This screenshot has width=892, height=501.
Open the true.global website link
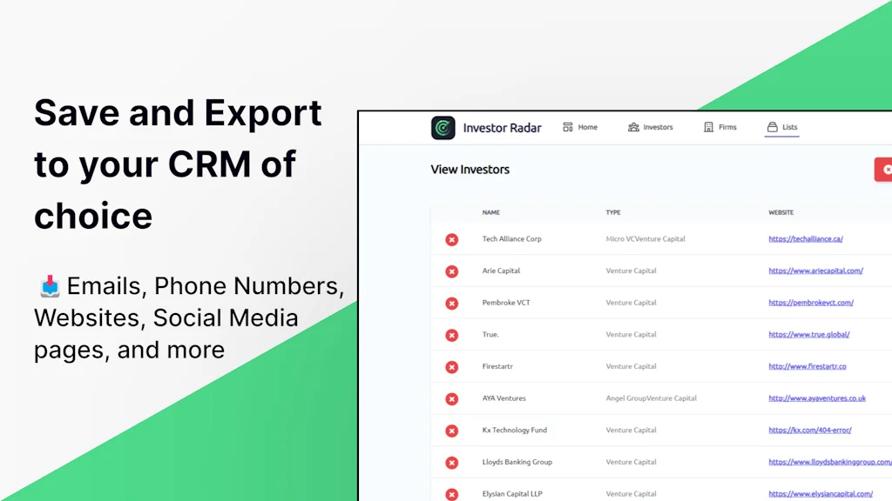tap(811, 334)
